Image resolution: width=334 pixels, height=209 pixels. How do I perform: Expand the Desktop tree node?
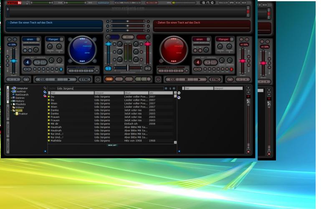coord(12,92)
